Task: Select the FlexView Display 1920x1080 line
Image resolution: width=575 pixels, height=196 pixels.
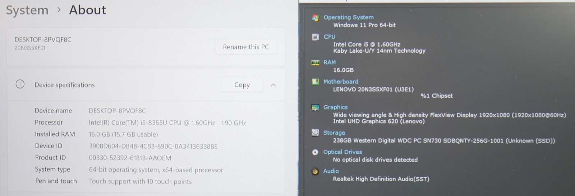Action: (x=449, y=115)
